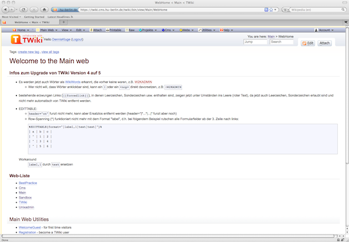
Task: Click the Stop loading X button
Action: click(x=34, y=9)
